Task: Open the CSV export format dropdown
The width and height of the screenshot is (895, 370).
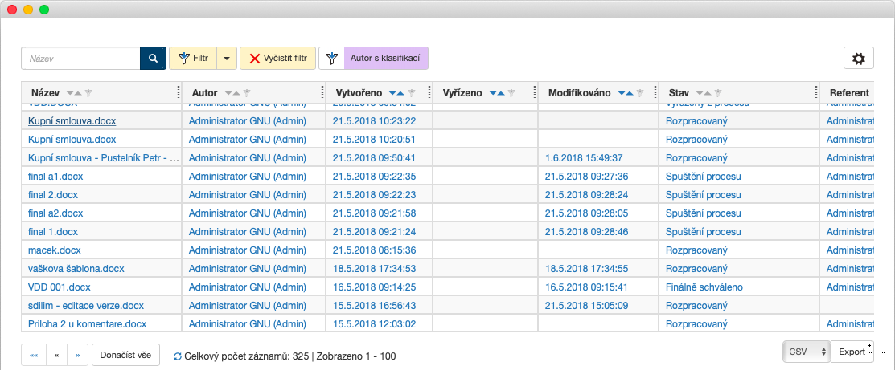Action: click(806, 352)
